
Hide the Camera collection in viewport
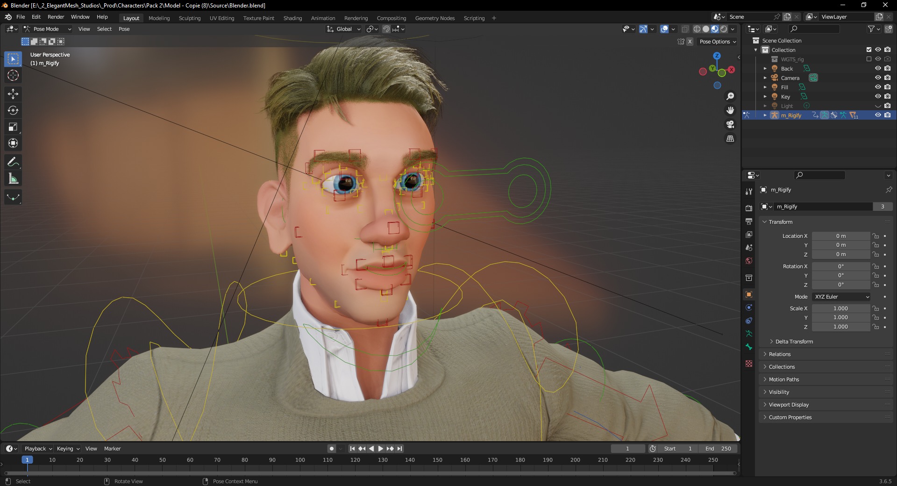[x=878, y=78]
